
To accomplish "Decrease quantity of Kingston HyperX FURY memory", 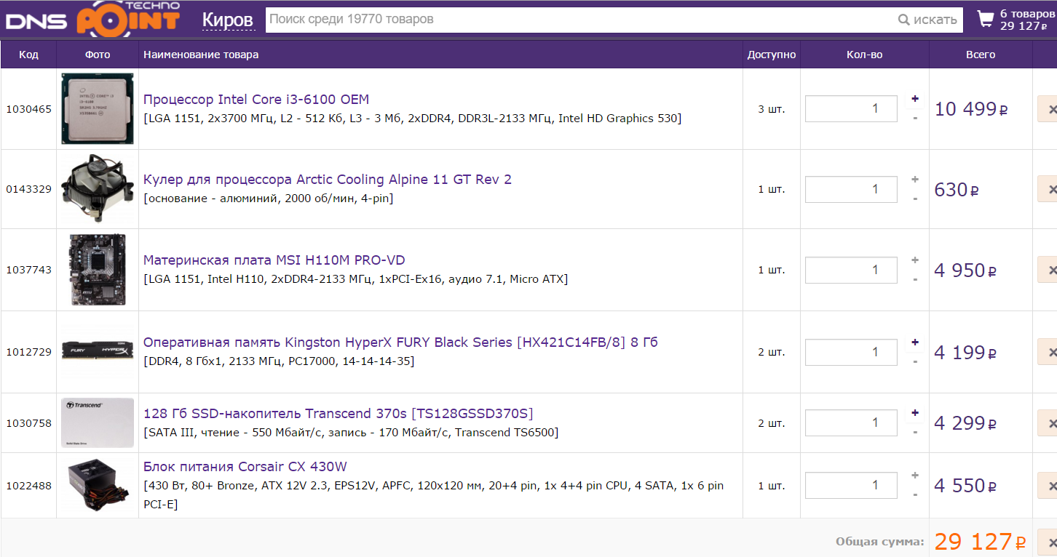I will 915,361.
